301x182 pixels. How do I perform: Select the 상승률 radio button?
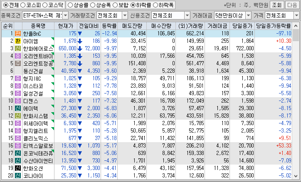pyautogui.click(x=70, y=5)
